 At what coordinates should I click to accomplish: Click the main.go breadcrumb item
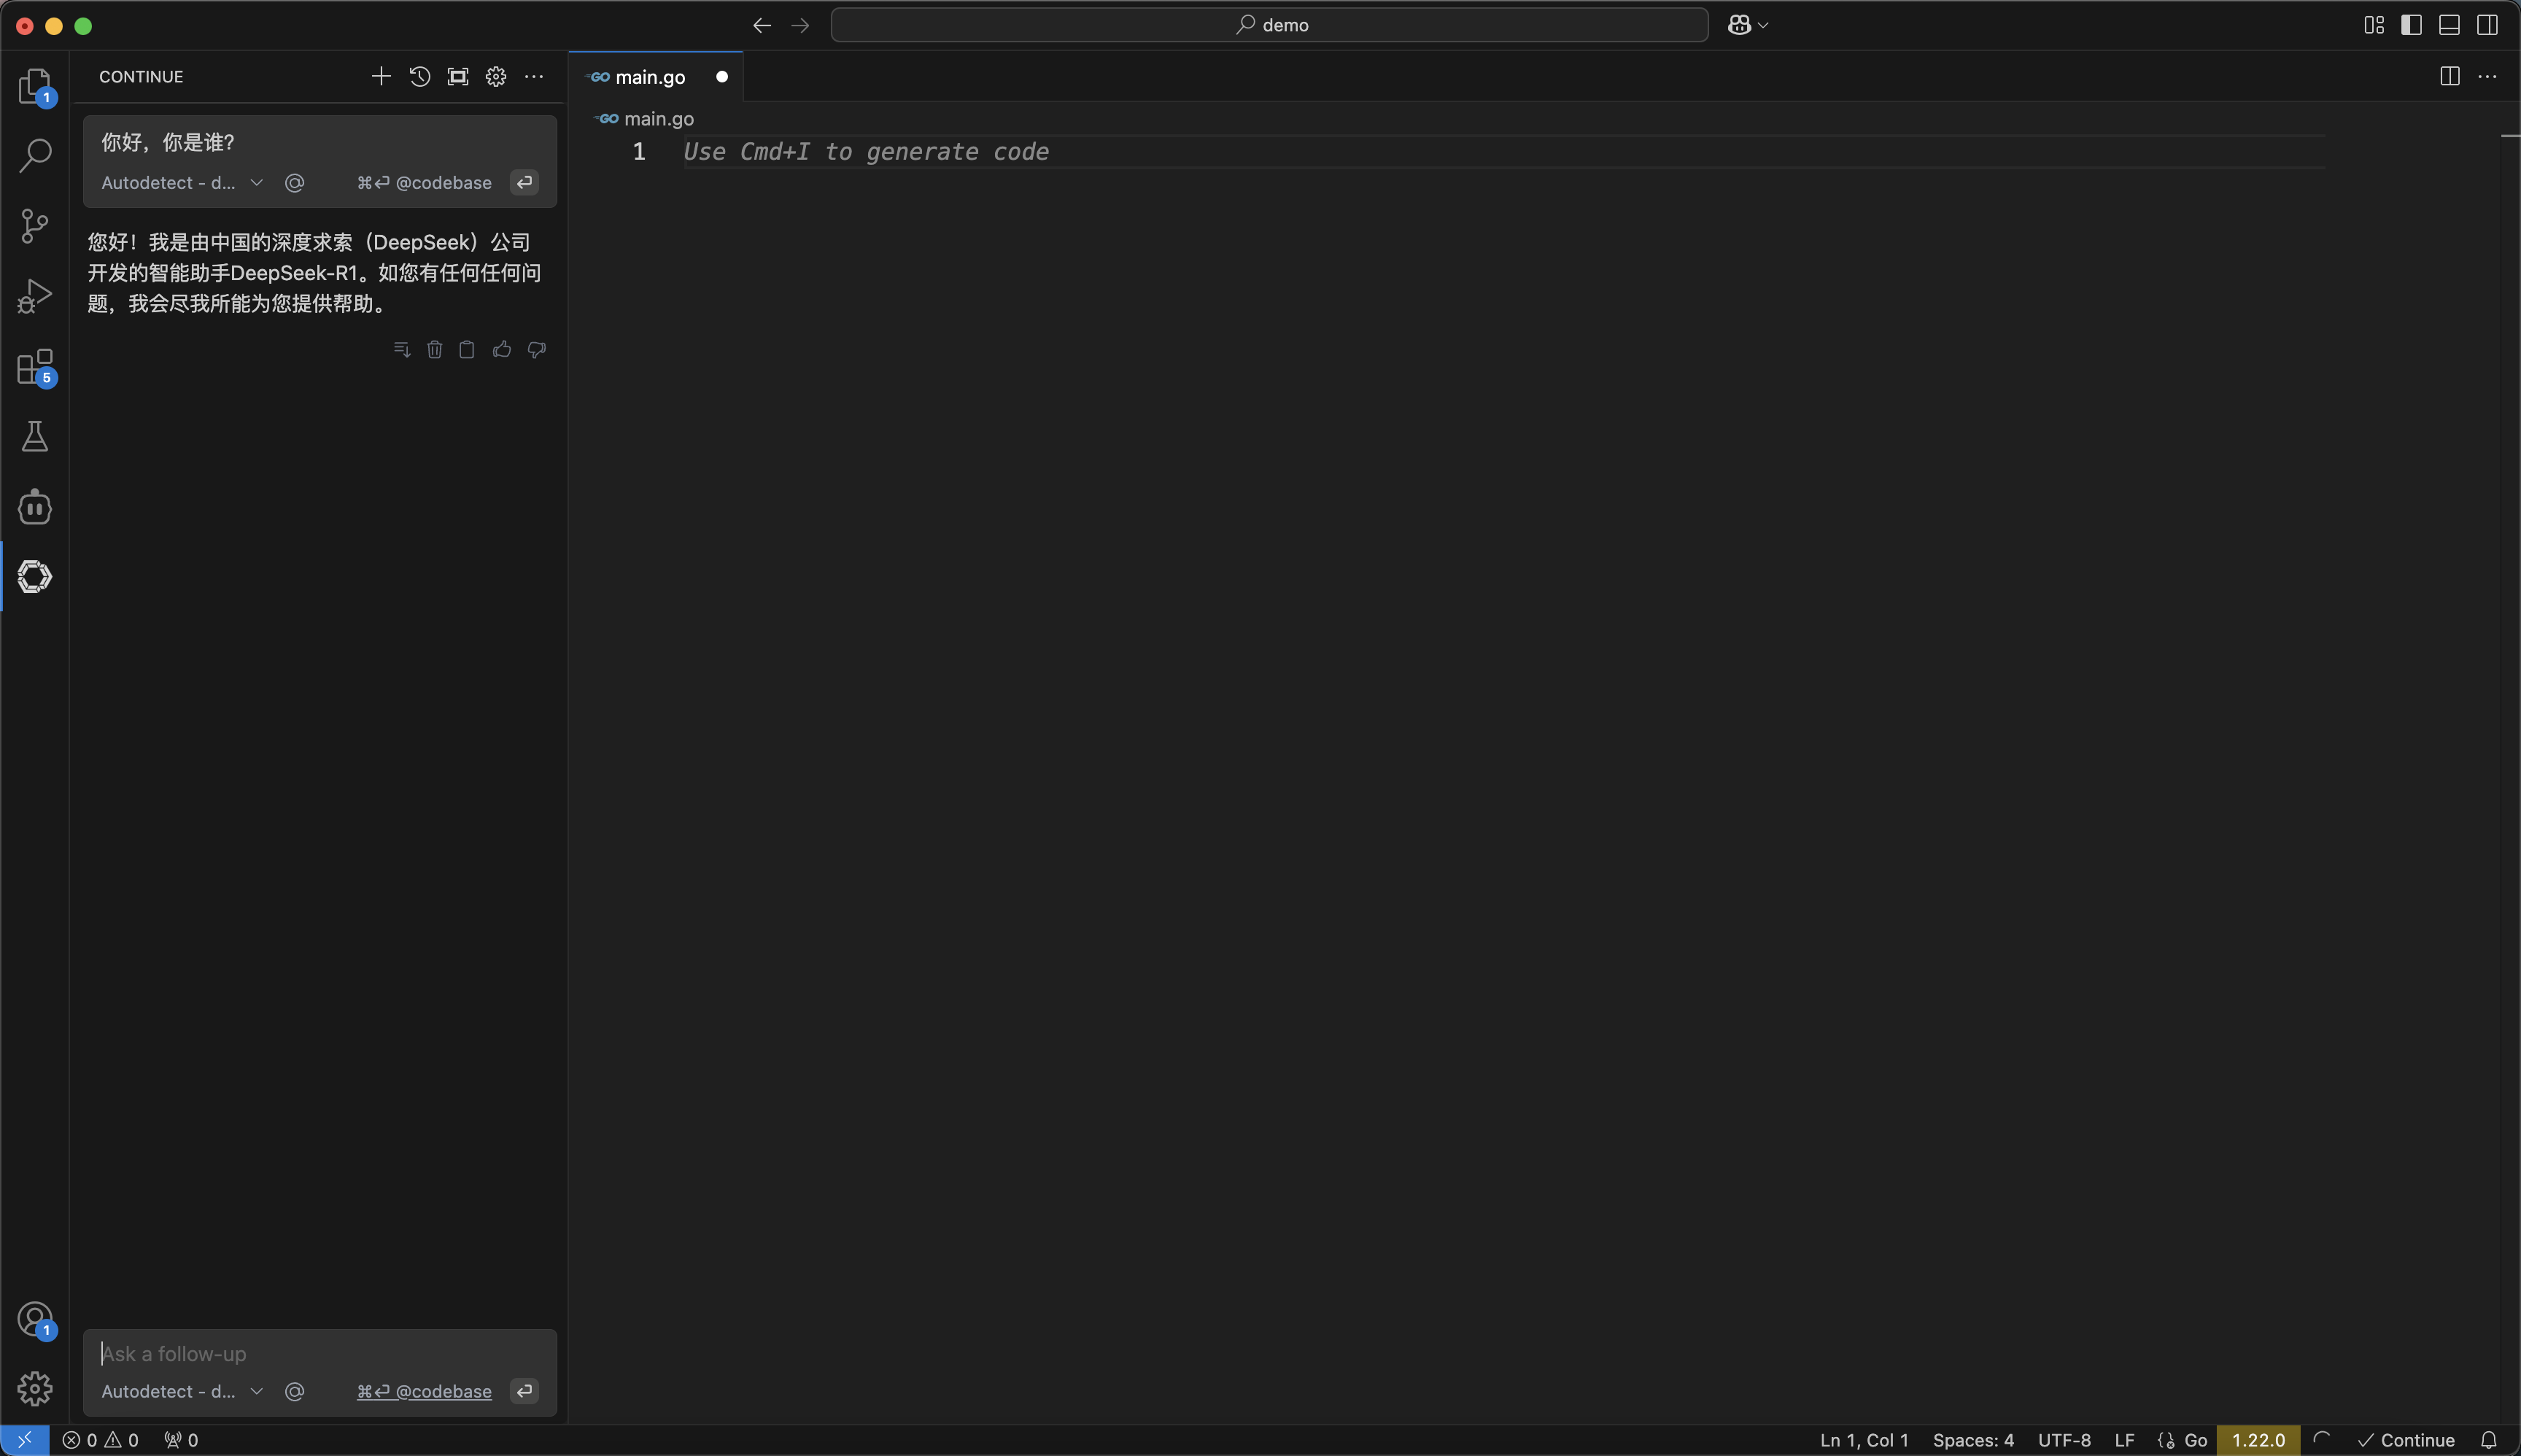point(658,119)
